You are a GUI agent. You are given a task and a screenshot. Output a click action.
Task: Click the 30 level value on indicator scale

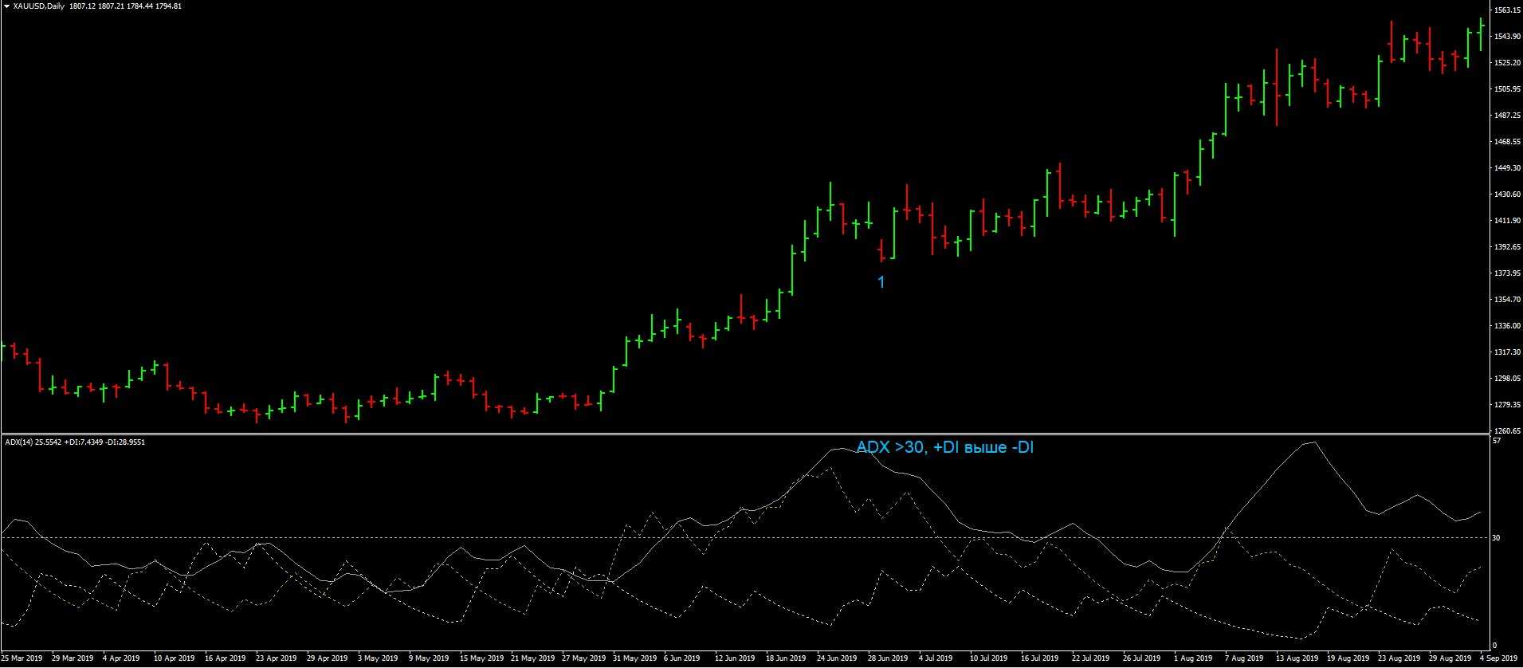tap(1496, 538)
